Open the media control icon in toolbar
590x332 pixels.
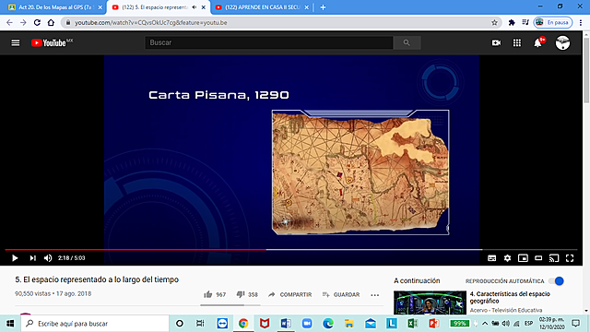tap(525, 22)
